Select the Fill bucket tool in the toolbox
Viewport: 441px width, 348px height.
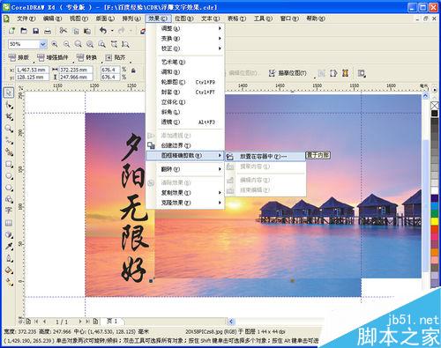coord(9,270)
